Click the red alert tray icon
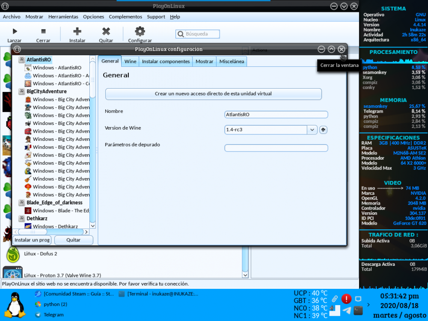Screen dimensions: 428x321 [x=346, y=299]
